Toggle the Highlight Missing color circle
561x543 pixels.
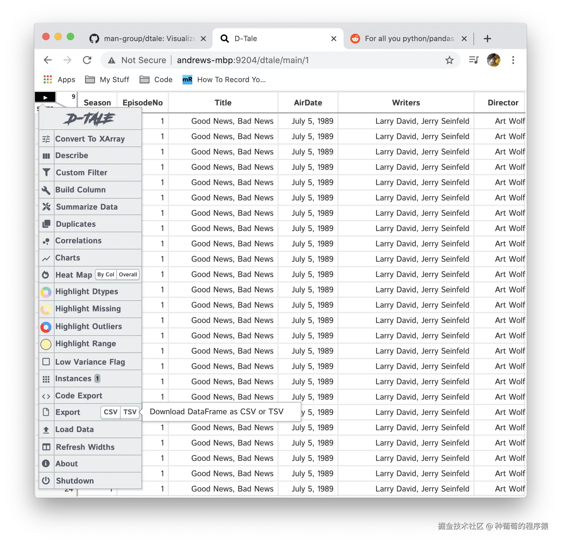46,309
